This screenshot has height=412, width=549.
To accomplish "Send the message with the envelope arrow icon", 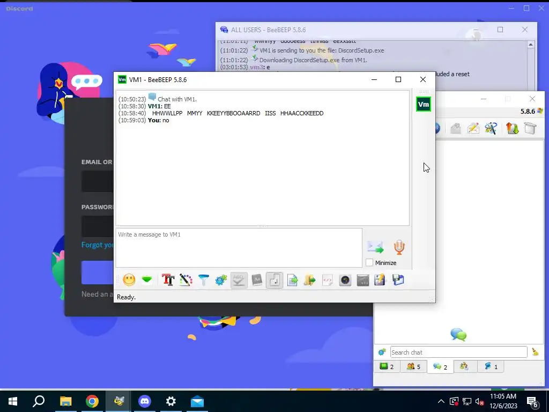I will coord(375,247).
